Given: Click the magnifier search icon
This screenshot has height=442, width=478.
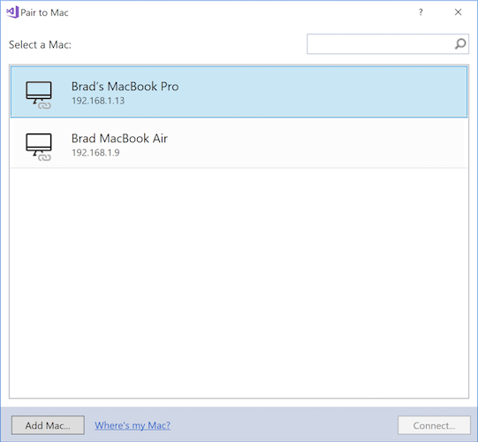Looking at the screenshot, I should coord(460,44).
